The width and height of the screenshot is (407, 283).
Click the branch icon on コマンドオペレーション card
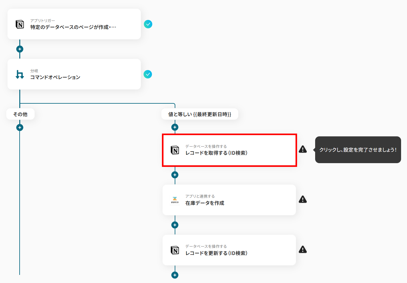tap(20, 74)
